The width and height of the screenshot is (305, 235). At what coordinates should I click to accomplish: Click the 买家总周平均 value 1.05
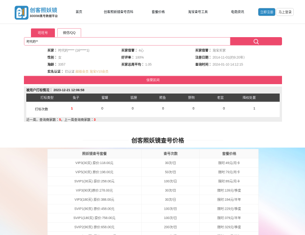(148, 64)
